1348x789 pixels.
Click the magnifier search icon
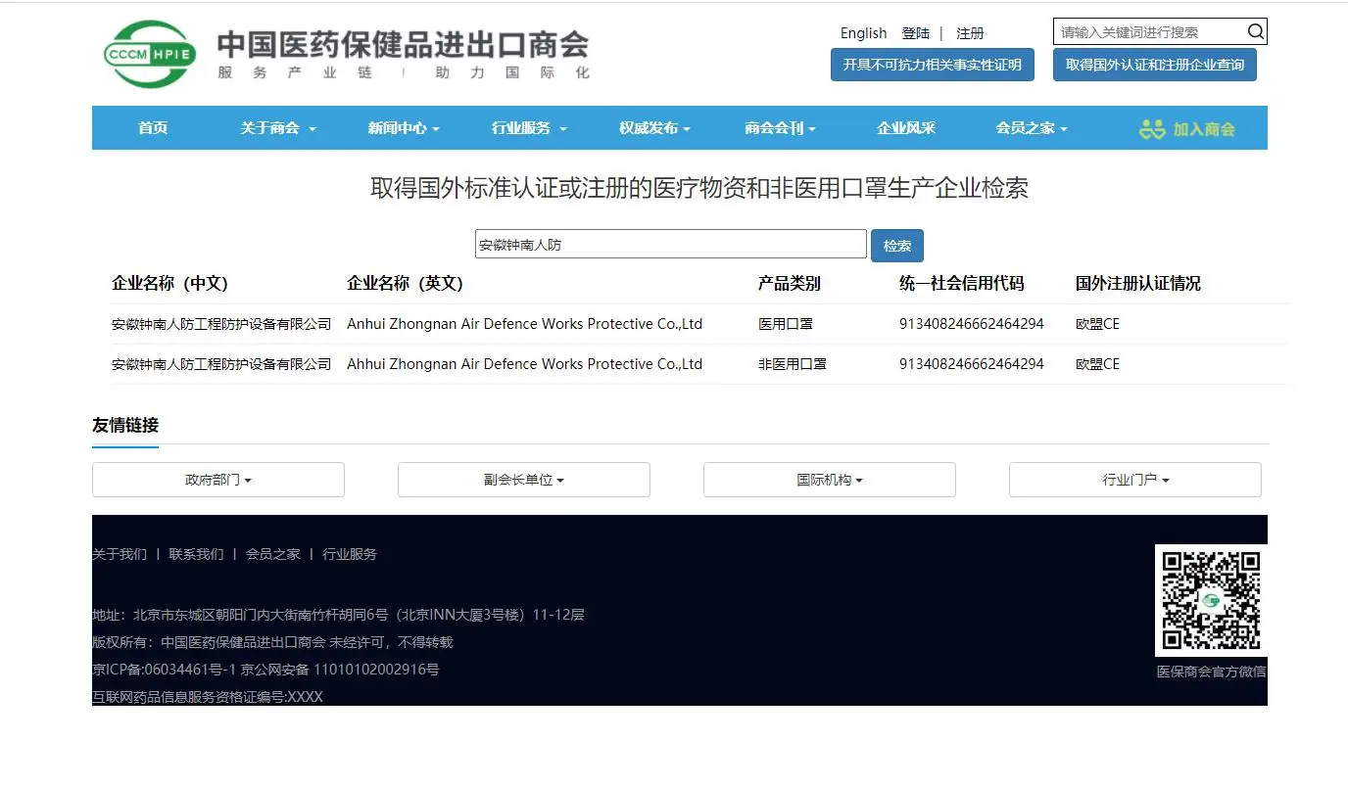pyautogui.click(x=1255, y=32)
